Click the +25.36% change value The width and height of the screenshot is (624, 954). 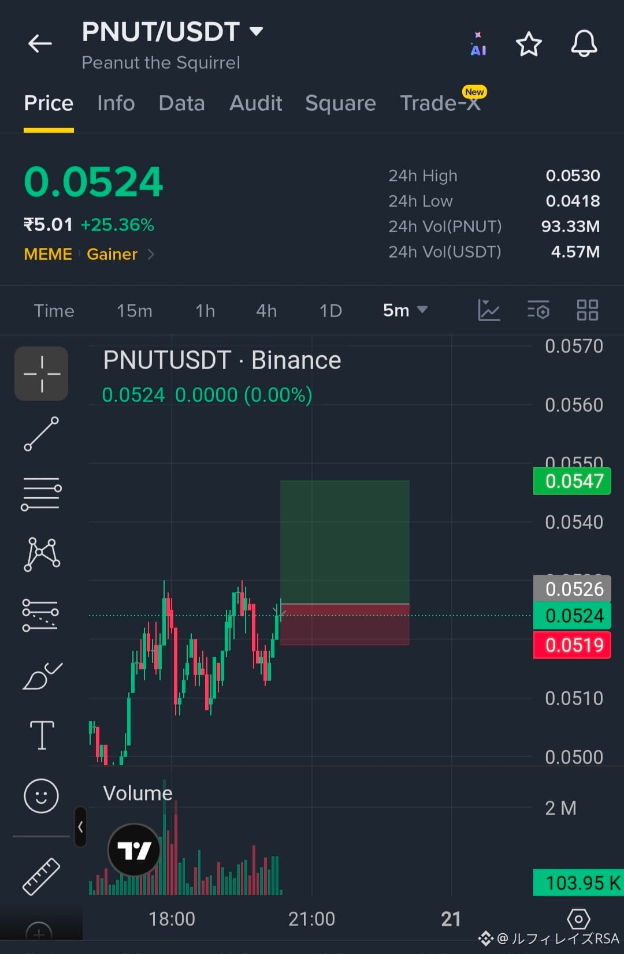[x=117, y=225]
